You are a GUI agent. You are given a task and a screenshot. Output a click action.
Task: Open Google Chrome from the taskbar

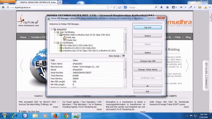click(x=66, y=116)
